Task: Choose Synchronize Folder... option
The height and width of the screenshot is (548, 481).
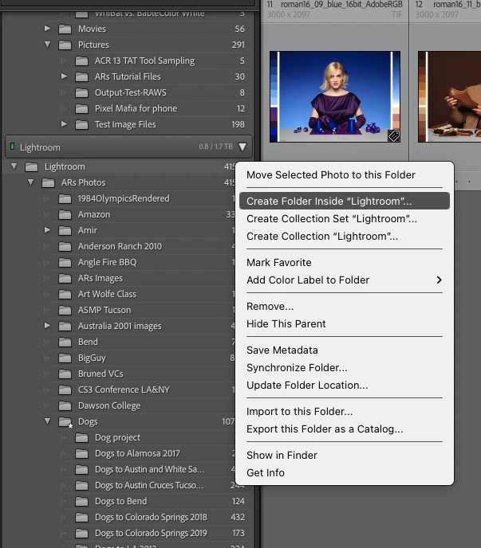Action: [x=345, y=368]
